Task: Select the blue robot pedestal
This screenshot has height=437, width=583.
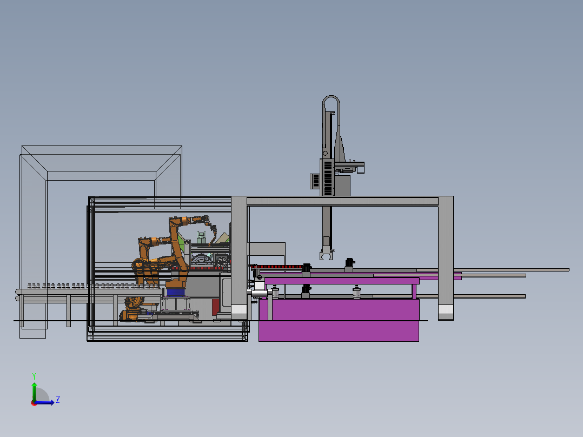Action: (176, 292)
